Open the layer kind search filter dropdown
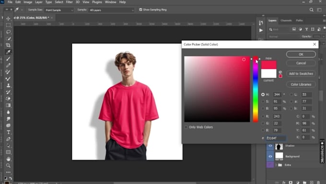 pyautogui.click(x=279, y=29)
